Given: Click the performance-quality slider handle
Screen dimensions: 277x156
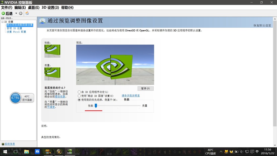Looking at the screenshot, I should click(96, 106).
